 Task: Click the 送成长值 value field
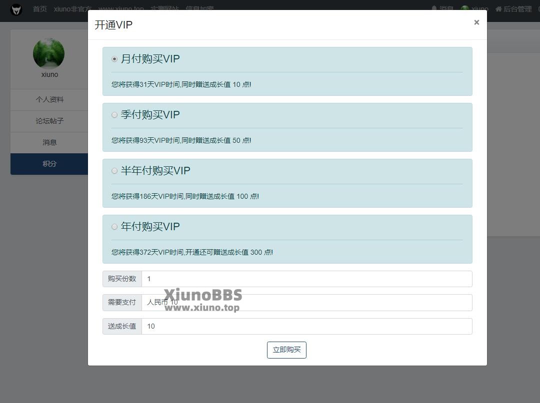click(x=307, y=326)
